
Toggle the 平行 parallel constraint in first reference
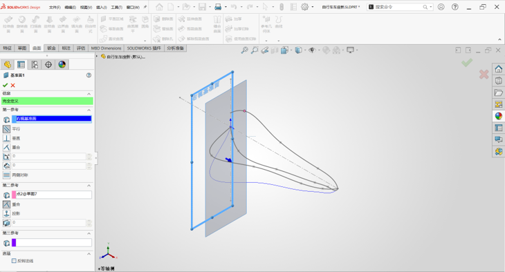point(6,129)
